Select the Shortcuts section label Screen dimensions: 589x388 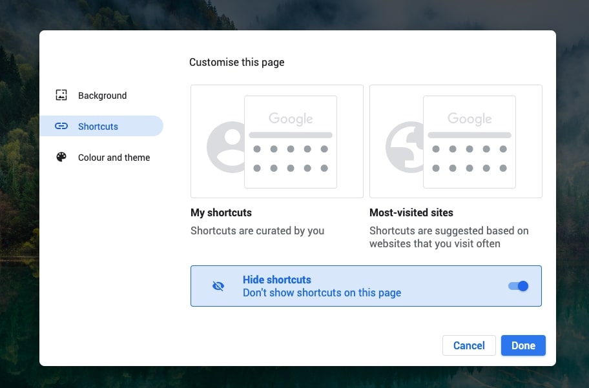(x=98, y=127)
